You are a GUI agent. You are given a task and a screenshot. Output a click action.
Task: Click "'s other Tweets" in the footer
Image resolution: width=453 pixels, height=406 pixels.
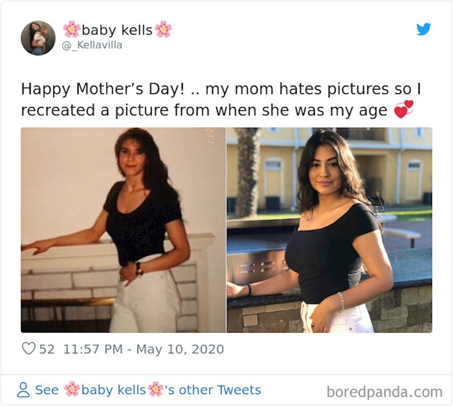212,390
